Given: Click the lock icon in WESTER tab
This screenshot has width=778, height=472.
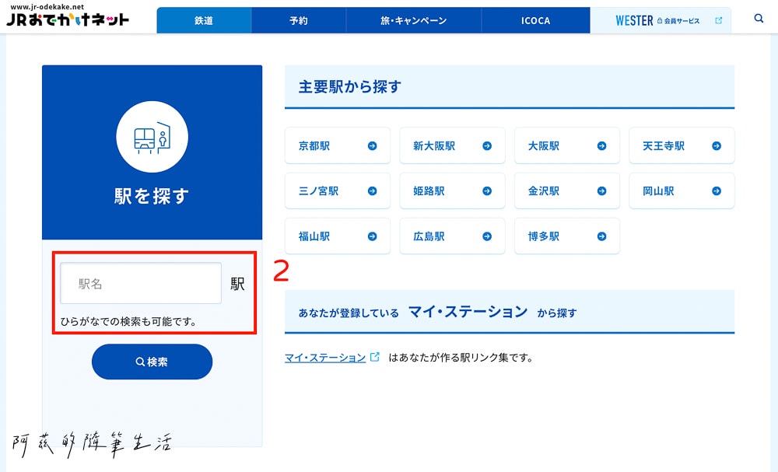Looking at the screenshot, I should pyautogui.click(x=660, y=21).
